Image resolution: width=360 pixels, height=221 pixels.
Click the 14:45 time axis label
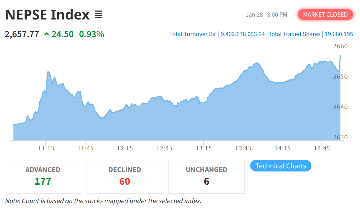322,149
